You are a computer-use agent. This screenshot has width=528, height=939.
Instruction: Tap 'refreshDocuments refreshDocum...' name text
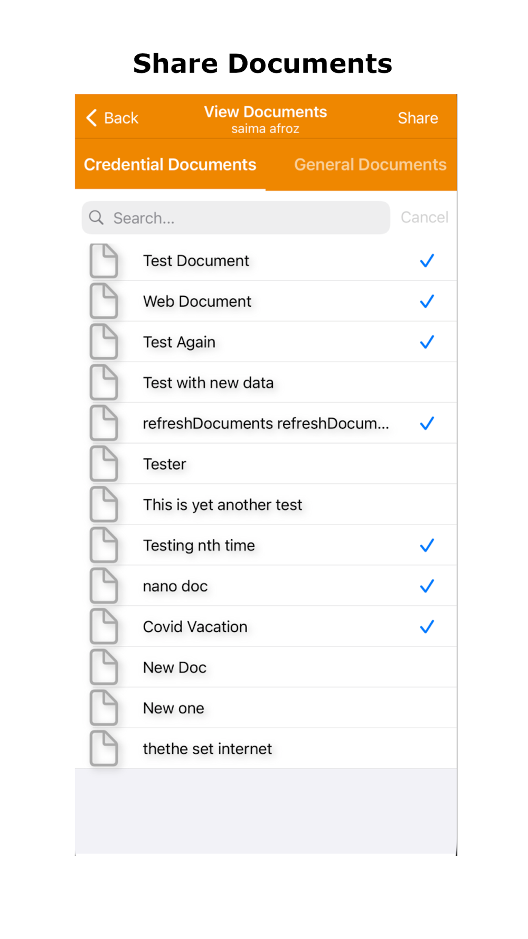coord(266,424)
